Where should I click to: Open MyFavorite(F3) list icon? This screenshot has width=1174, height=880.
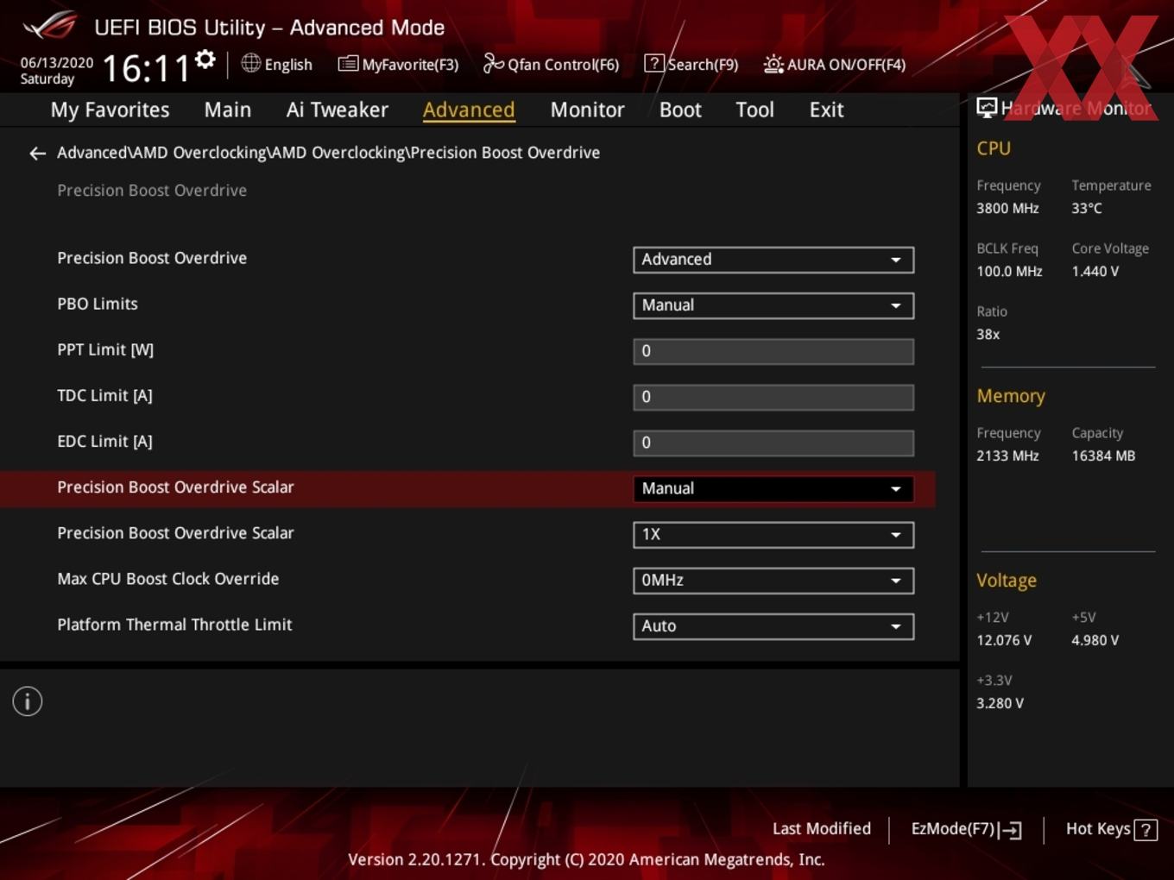(348, 64)
